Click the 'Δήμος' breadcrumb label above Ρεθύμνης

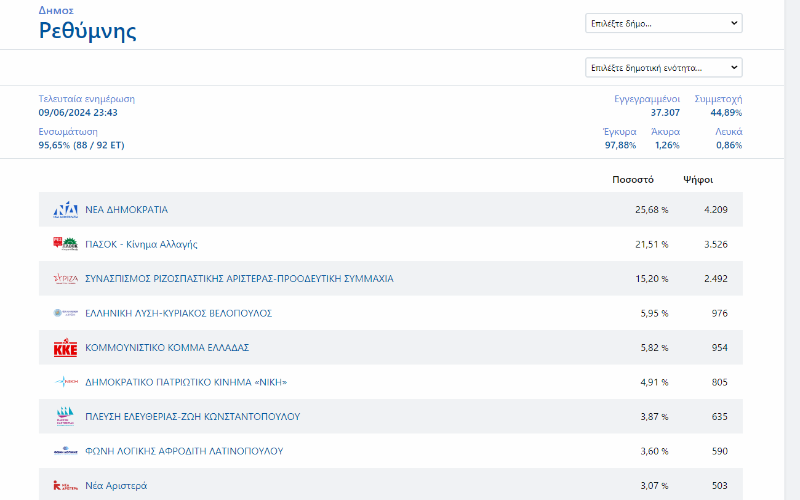pos(57,10)
